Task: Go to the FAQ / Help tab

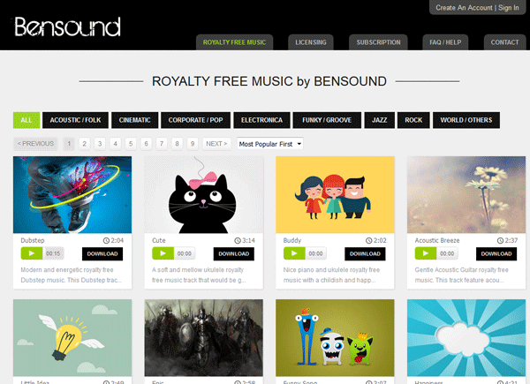Action: [445, 42]
